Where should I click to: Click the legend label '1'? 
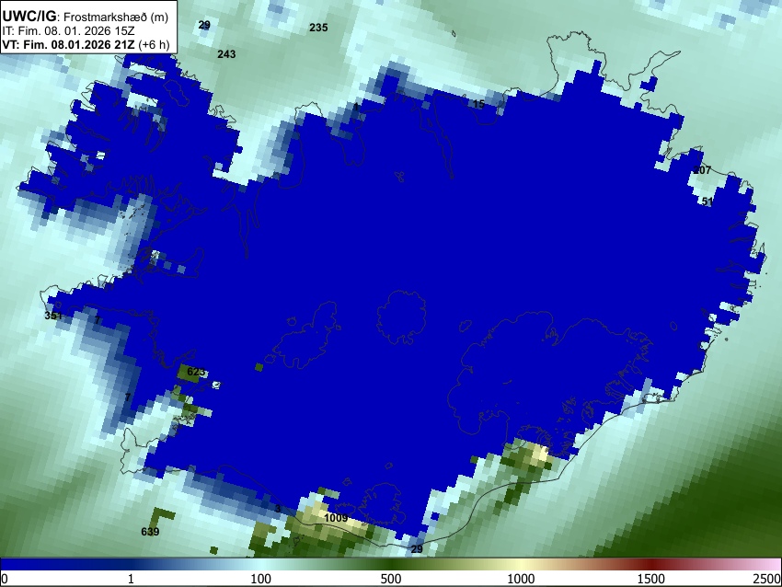click(x=131, y=579)
